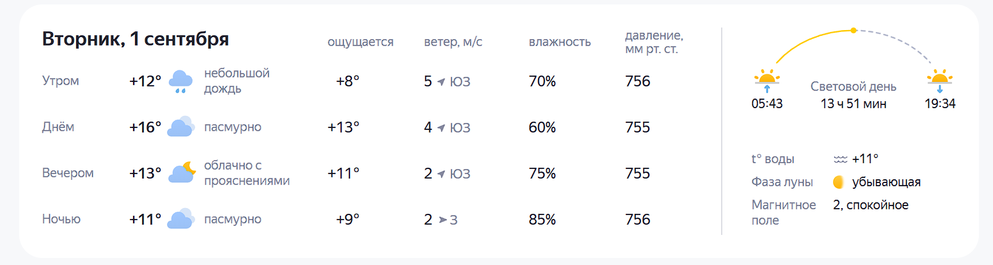Click the влажность column header
This screenshot has height=265, width=993.
(560, 42)
